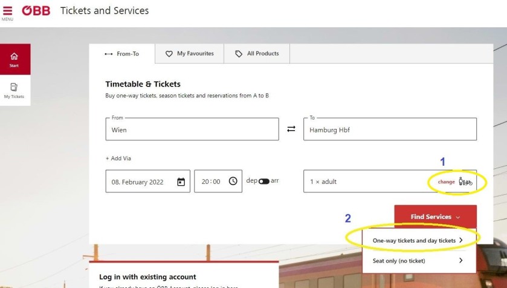This screenshot has height=288, width=507.
Task: Select the From-To tab
Action: 122,54
